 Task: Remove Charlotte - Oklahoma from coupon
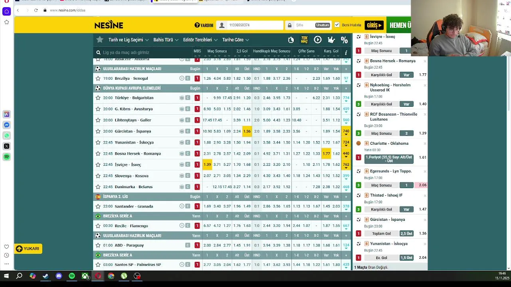(x=425, y=143)
